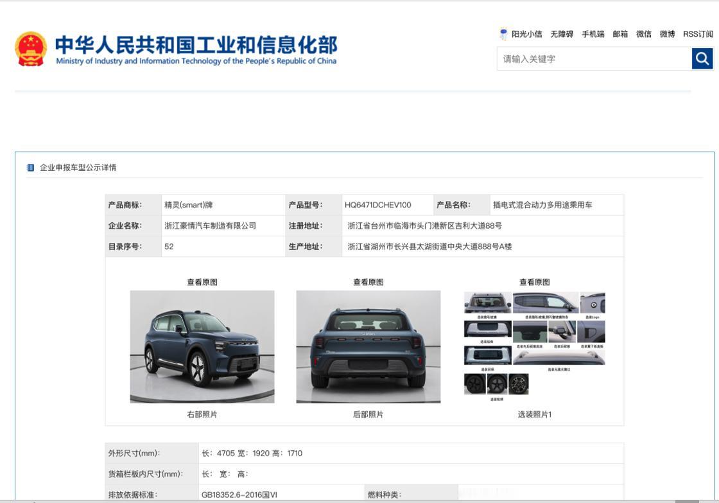Image resolution: width=719 pixels, height=503 pixels.
Task: Select company name 浙江豪情汽车制造有限公司
Action: [210, 225]
